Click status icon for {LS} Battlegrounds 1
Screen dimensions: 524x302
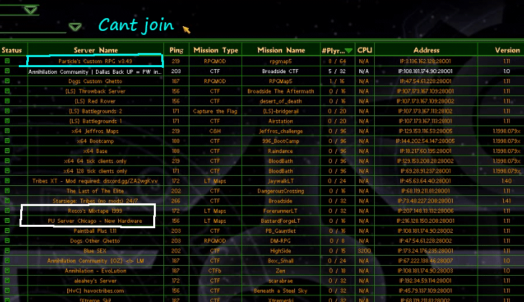click(x=7, y=121)
